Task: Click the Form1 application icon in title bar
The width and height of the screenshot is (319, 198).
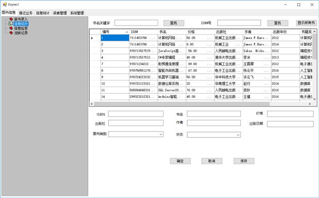Action: 4,5
